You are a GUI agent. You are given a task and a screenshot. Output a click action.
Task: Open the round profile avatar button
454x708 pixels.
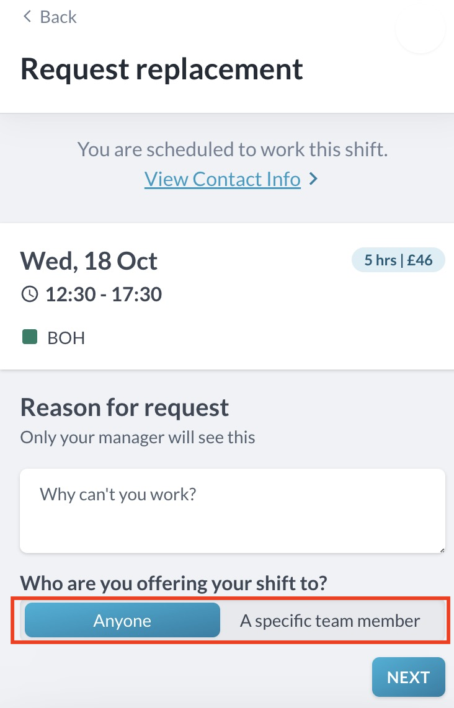420,29
